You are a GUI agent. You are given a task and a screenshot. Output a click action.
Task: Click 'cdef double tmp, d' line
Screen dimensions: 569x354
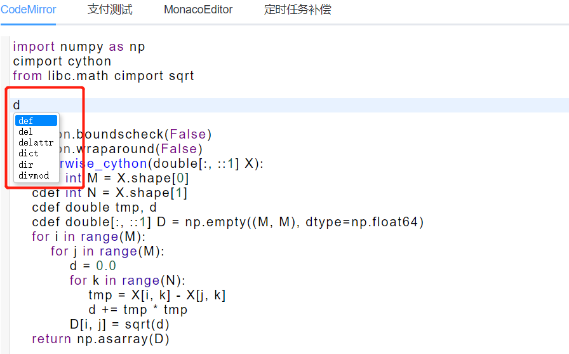coord(95,207)
